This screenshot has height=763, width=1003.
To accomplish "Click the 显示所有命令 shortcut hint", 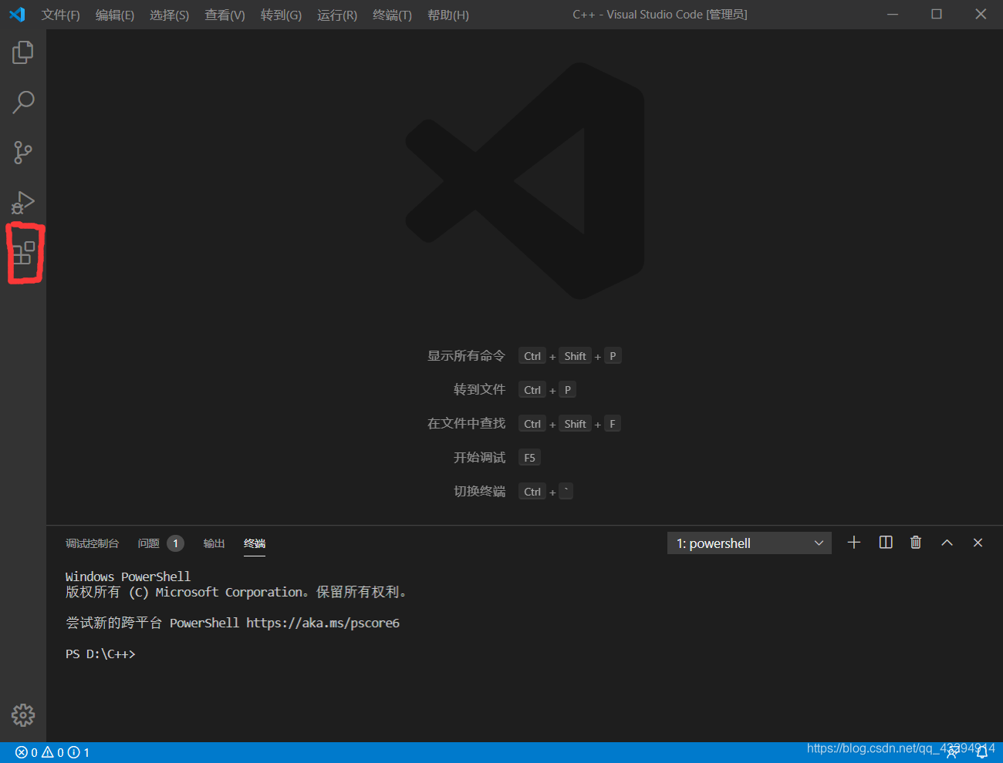I will (466, 355).
